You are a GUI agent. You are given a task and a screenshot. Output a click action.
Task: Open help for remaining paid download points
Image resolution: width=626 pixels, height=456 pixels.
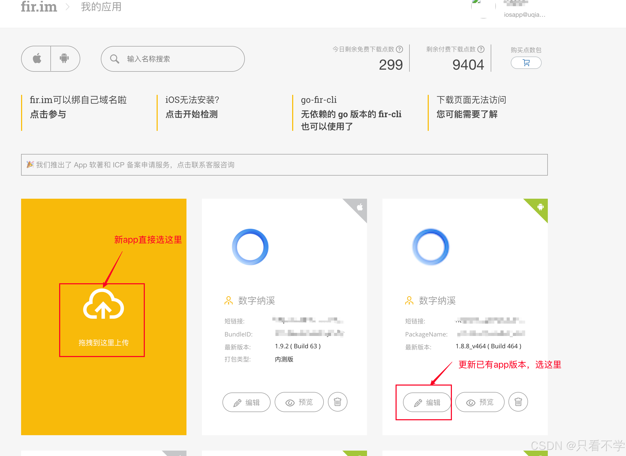[x=481, y=49]
